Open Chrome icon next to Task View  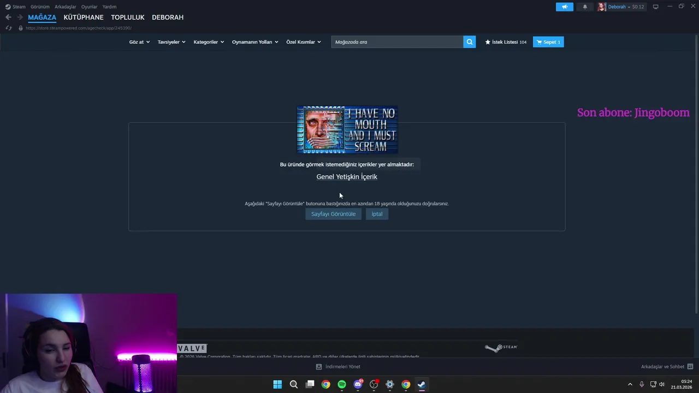[325, 384]
